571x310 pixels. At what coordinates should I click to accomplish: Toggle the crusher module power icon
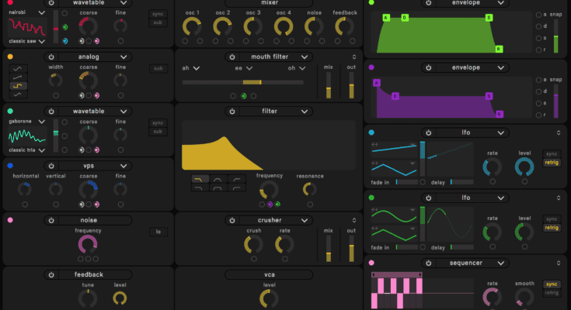233,220
